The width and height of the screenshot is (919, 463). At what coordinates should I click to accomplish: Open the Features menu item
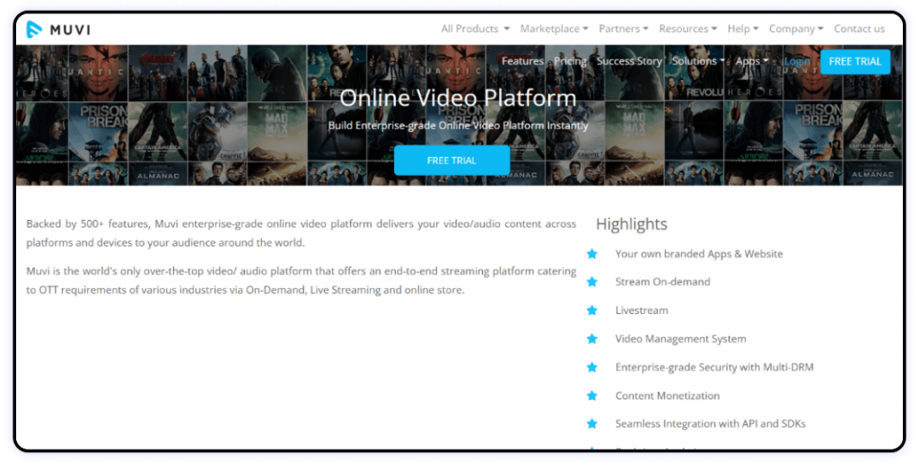point(522,61)
